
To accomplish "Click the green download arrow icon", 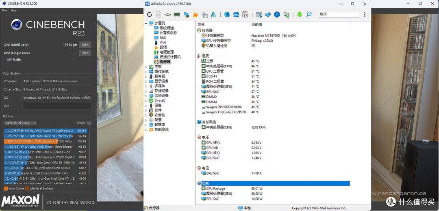I will 300,15.
